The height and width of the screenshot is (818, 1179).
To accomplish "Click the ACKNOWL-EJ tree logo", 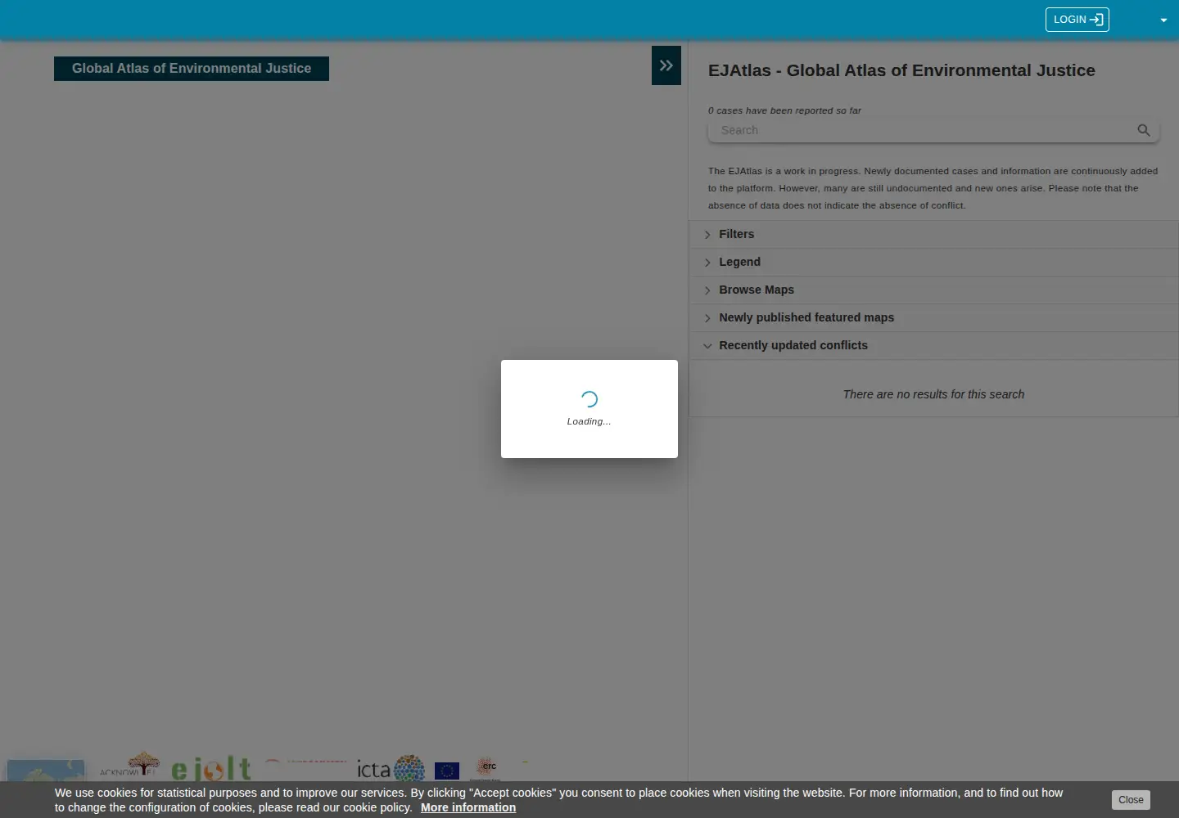I will tap(129, 766).
